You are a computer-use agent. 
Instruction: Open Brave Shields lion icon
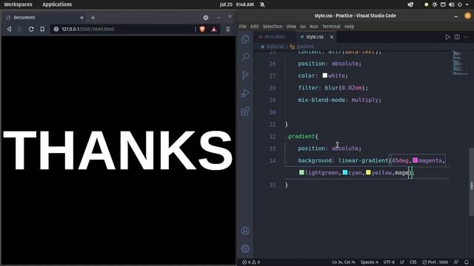tap(202, 29)
